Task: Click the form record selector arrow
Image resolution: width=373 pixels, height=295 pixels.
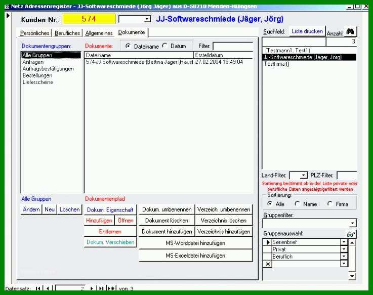Action: coord(8,16)
